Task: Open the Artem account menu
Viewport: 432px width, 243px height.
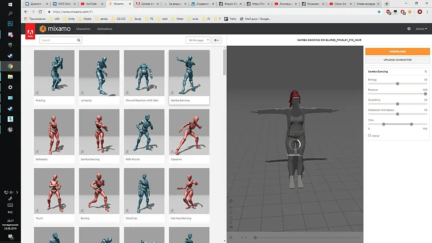Action: click(421, 29)
